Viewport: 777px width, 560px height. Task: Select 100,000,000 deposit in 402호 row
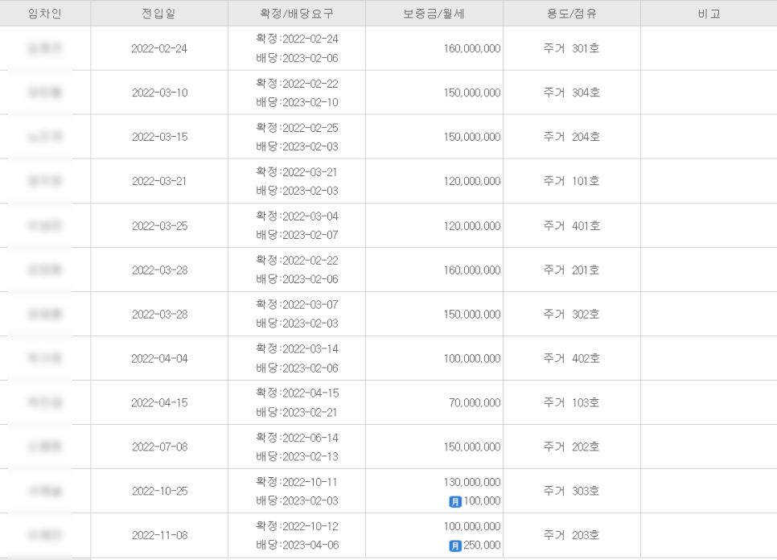click(471, 358)
